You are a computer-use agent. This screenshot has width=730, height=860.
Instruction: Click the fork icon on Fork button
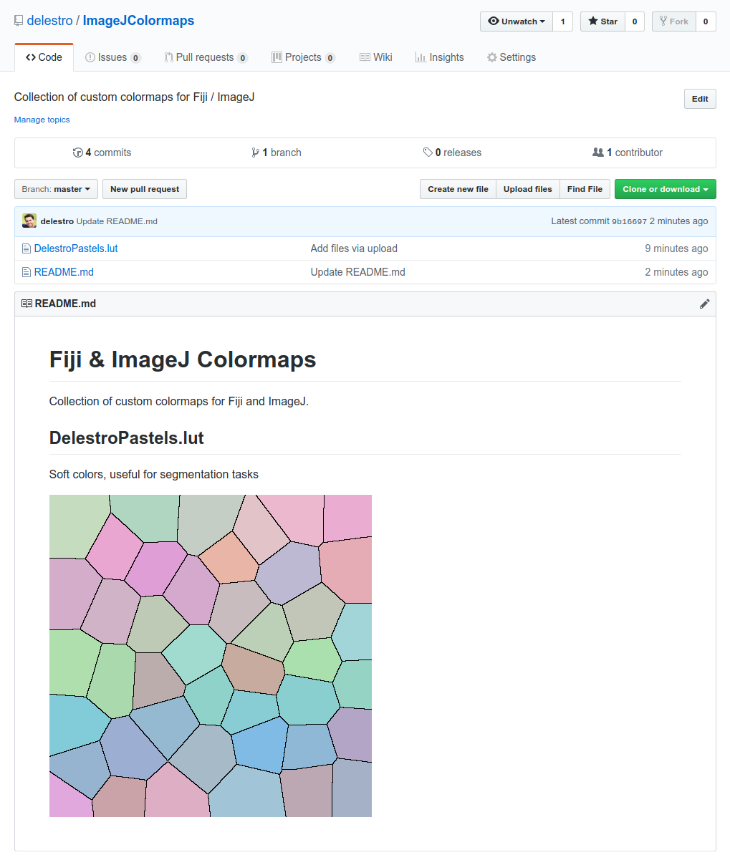[x=663, y=21]
